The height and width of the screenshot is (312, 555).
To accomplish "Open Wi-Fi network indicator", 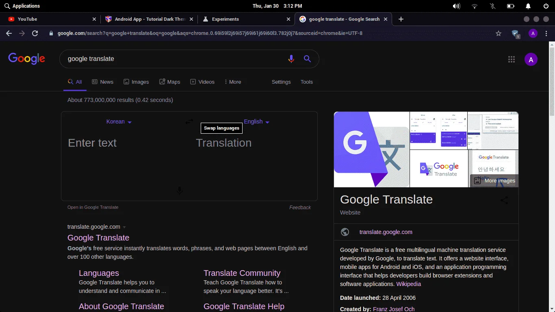I will [475, 6].
